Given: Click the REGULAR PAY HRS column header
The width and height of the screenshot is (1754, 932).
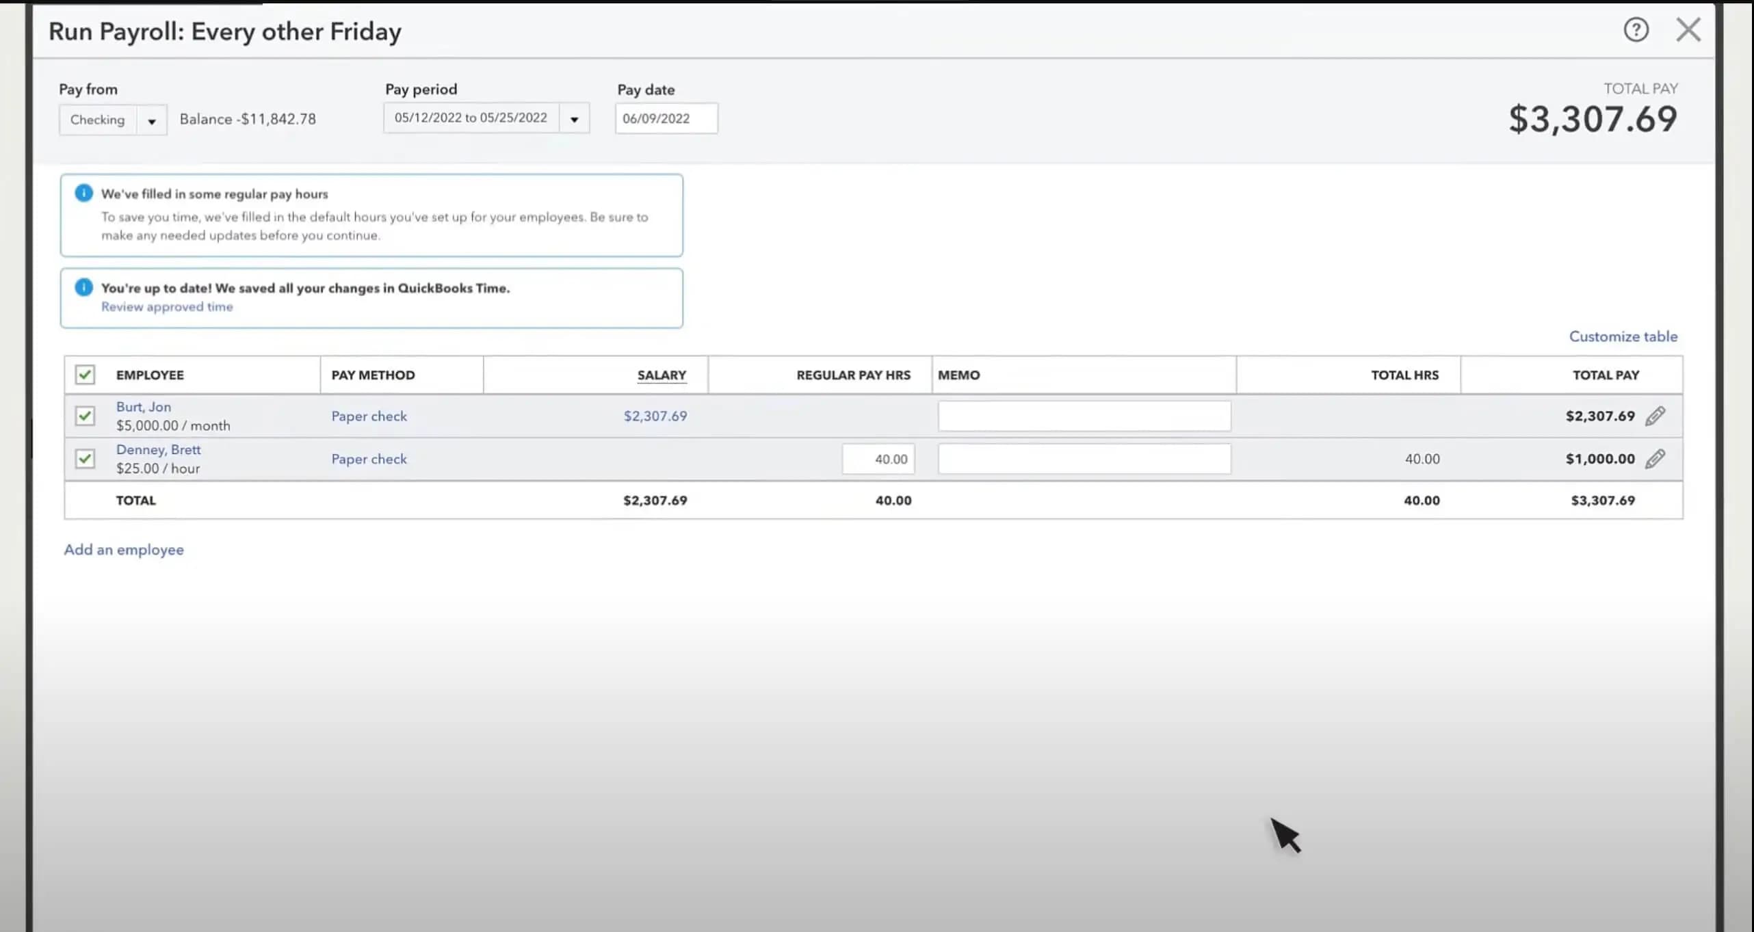Looking at the screenshot, I should (x=853, y=375).
